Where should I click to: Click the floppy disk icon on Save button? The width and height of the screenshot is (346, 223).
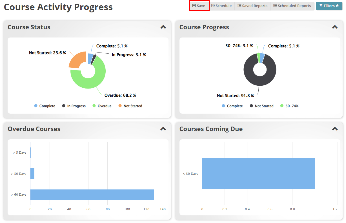tap(194, 6)
